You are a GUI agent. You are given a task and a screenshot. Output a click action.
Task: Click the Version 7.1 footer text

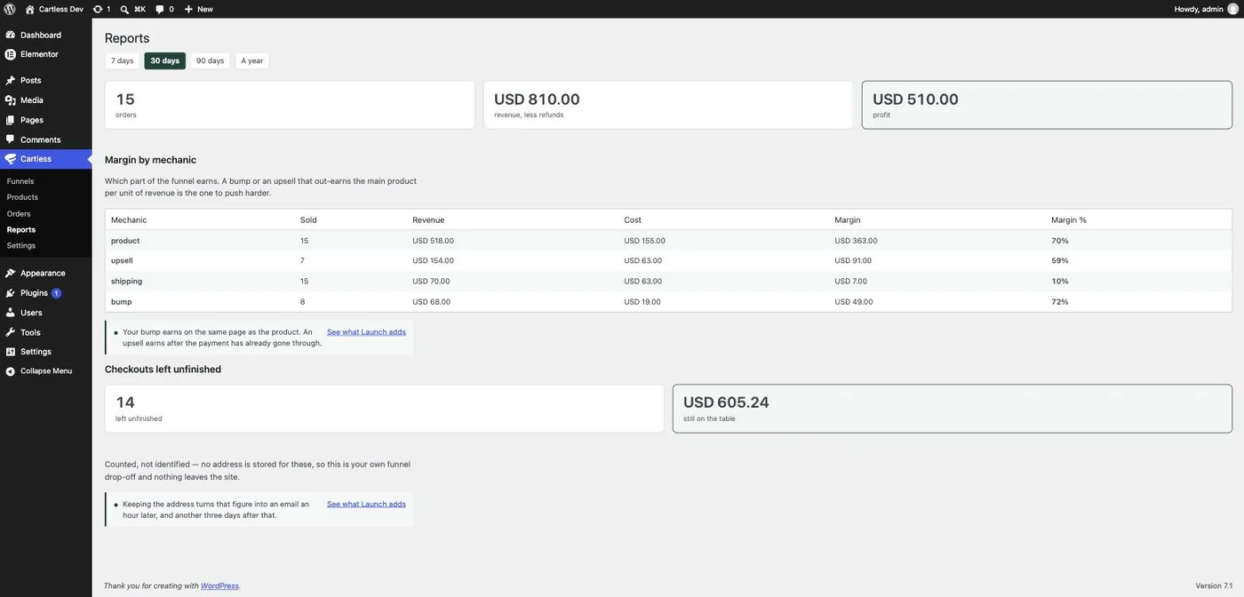[1214, 585]
